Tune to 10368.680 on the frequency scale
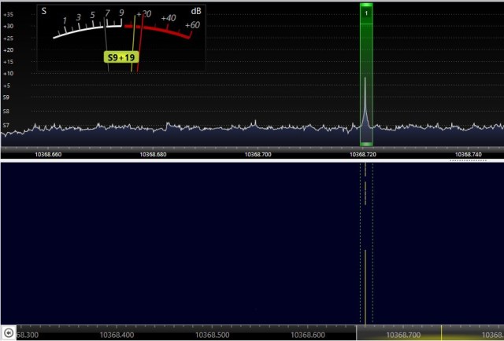 click(154, 155)
